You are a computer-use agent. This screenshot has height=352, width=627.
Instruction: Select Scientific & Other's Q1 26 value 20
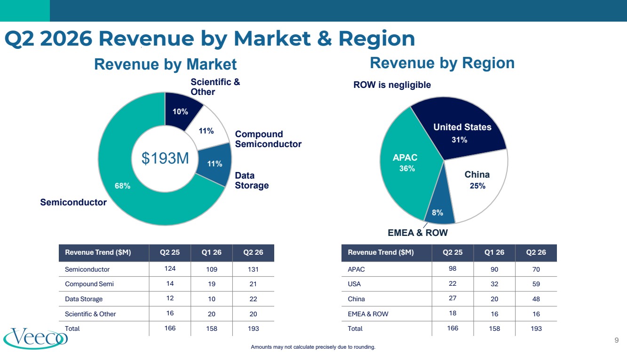[x=212, y=314]
